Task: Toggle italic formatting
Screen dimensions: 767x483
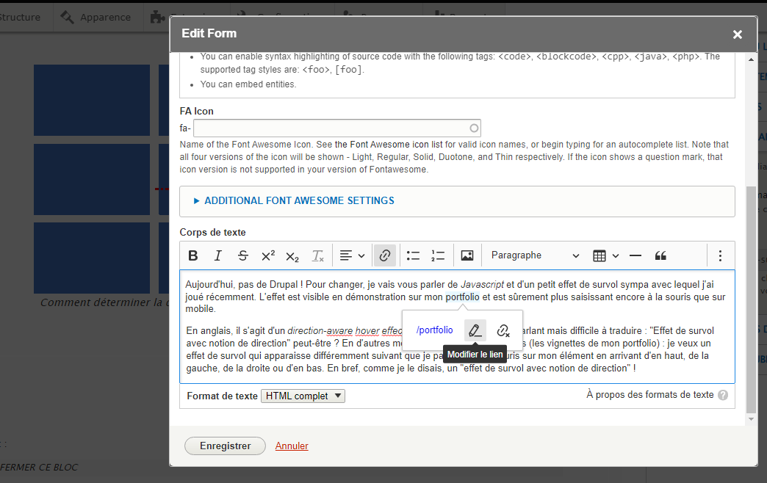Action: (217, 255)
